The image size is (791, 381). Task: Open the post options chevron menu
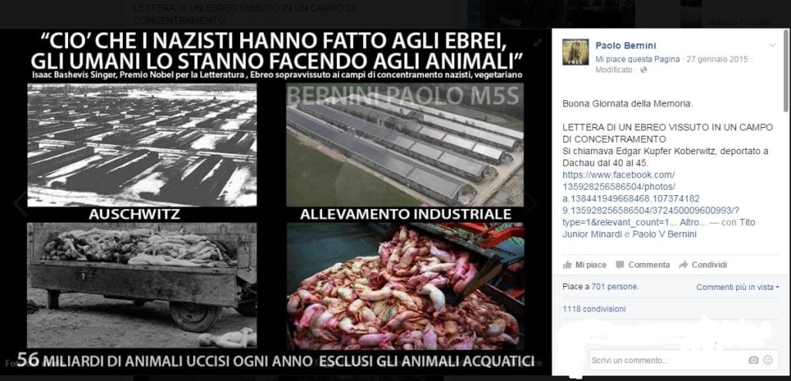tap(772, 46)
